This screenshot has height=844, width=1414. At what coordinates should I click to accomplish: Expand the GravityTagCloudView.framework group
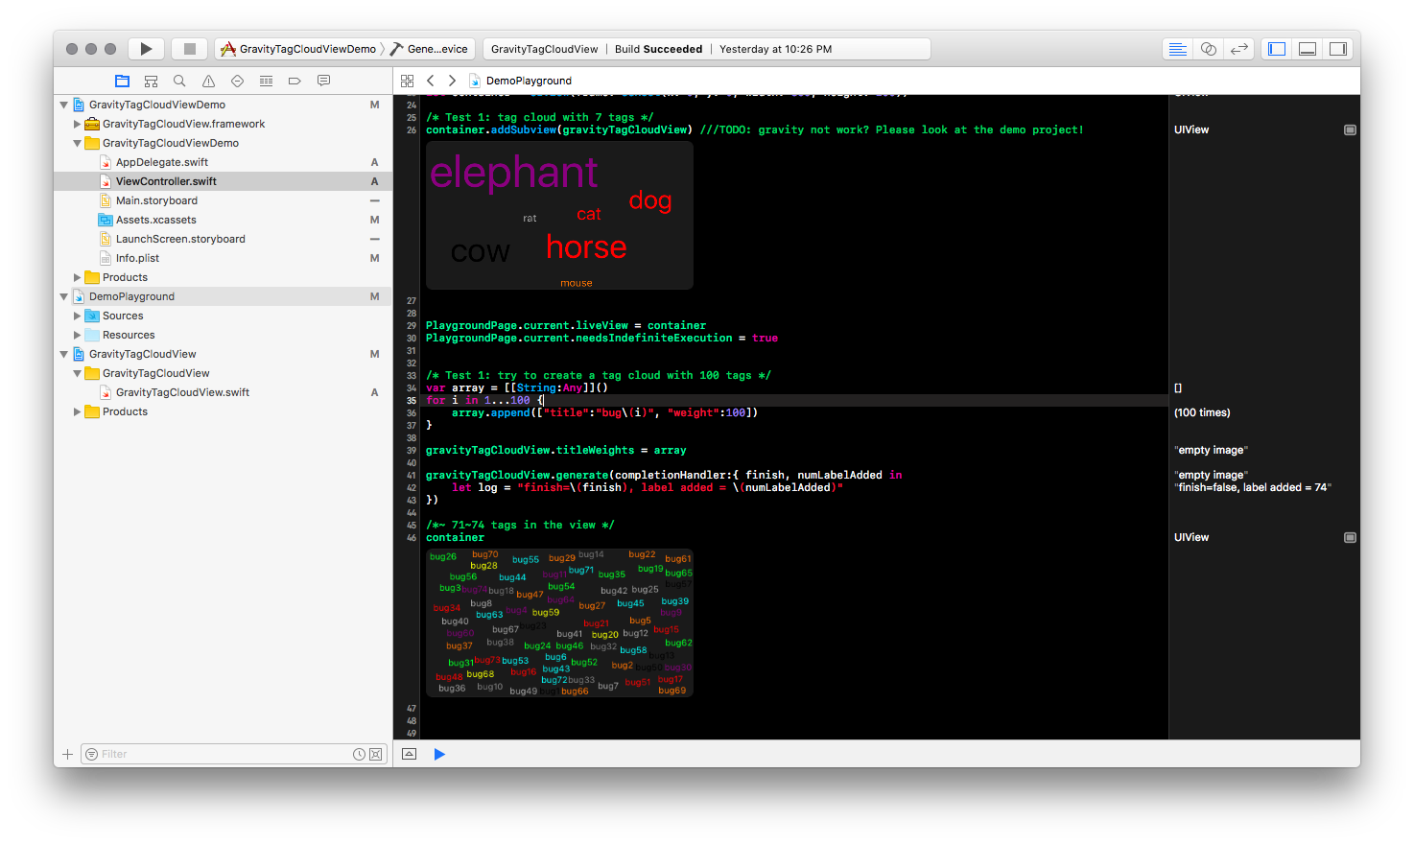click(x=78, y=124)
